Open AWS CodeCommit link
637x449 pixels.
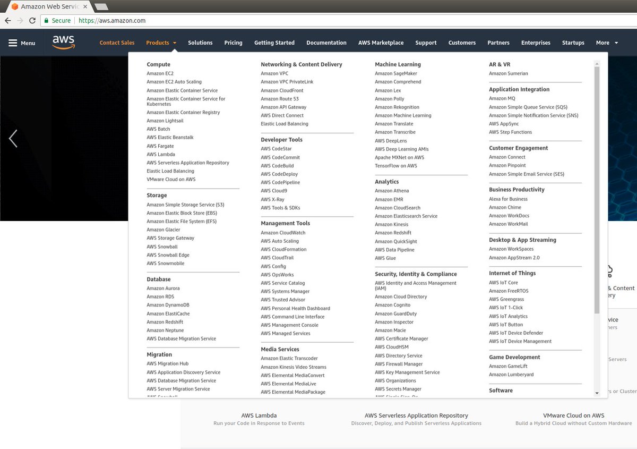point(280,157)
